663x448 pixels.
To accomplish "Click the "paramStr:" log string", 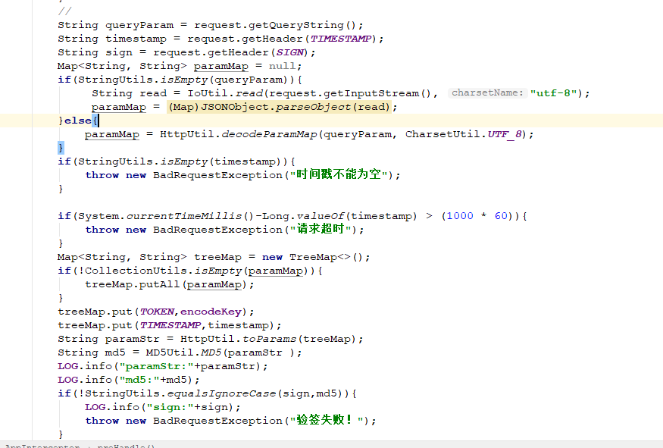I will click(x=156, y=366).
